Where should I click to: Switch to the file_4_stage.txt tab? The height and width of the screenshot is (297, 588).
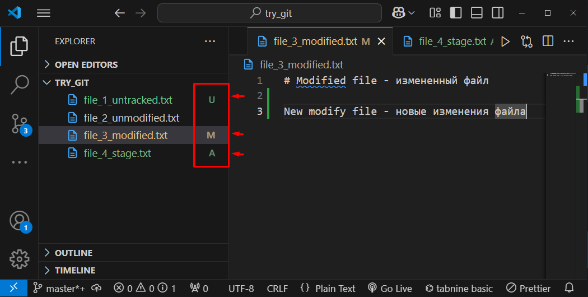pyautogui.click(x=452, y=41)
